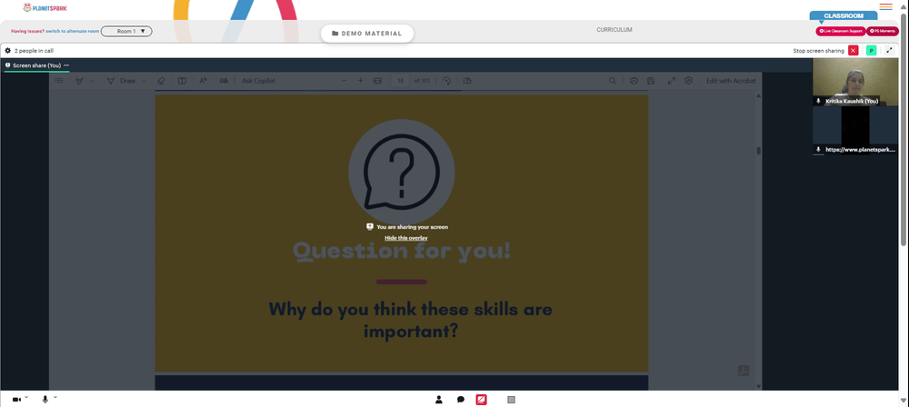This screenshot has width=909, height=407.
Task: Print the PDF document
Action: click(634, 81)
